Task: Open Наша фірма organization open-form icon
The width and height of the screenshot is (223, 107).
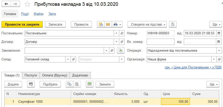Action: pos(219,59)
